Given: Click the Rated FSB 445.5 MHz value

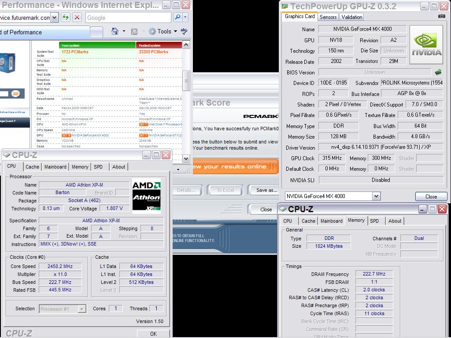Looking at the screenshot, I should pos(60,290).
